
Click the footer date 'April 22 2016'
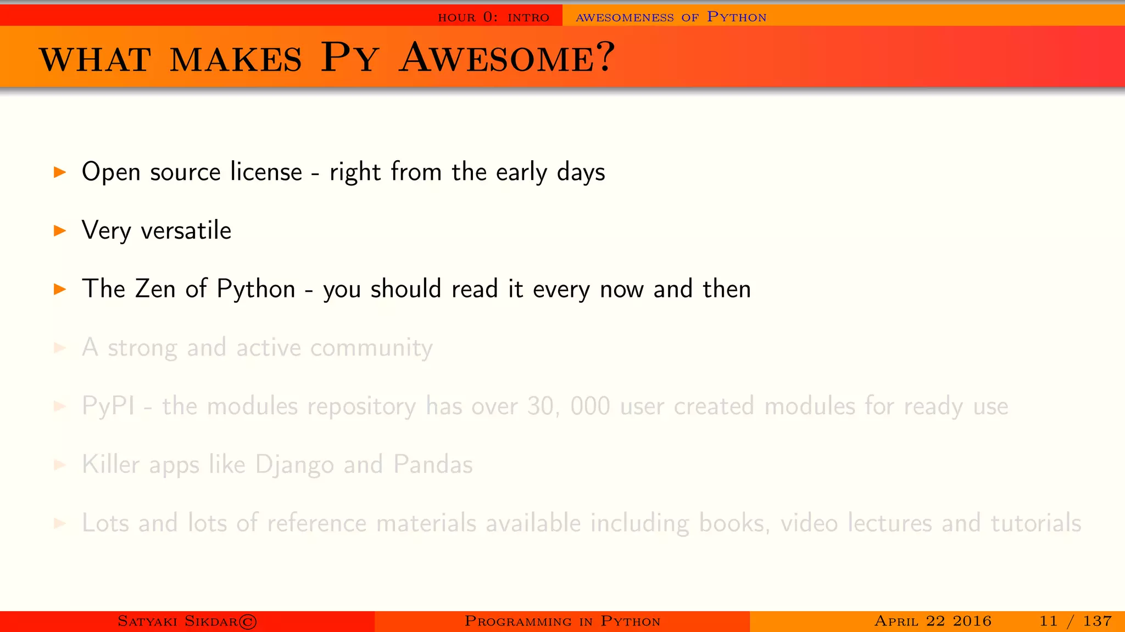click(x=933, y=621)
